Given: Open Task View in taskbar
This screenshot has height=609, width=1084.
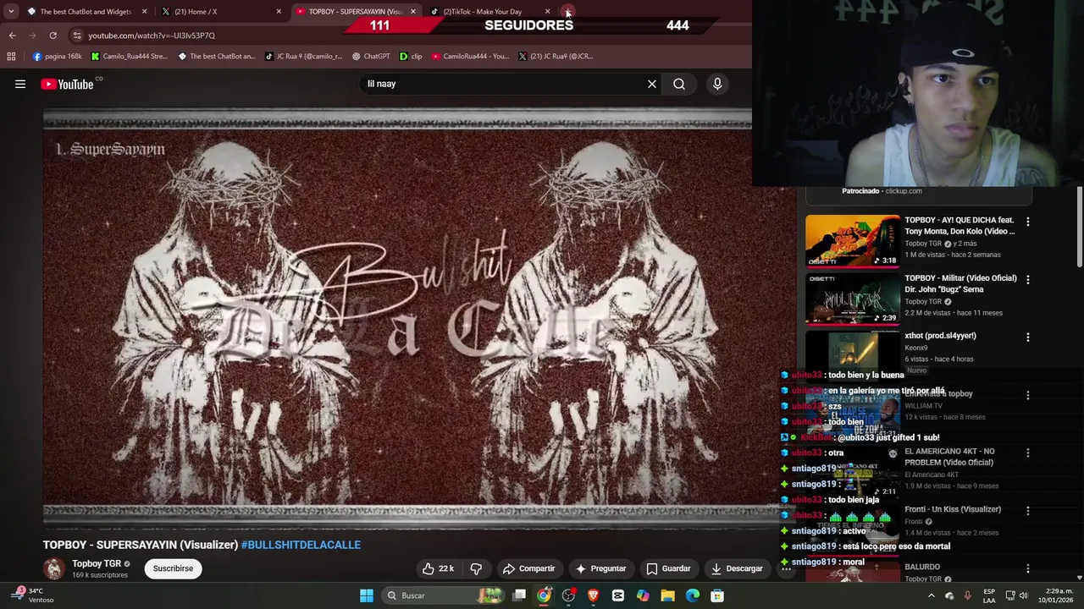Looking at the screenshot, I should tap(519, 595).
